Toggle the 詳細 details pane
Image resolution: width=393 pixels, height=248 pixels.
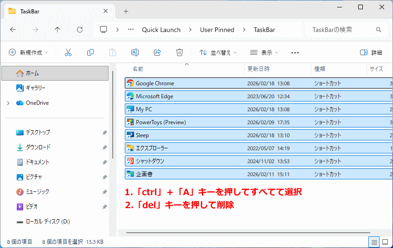[371, 52]
